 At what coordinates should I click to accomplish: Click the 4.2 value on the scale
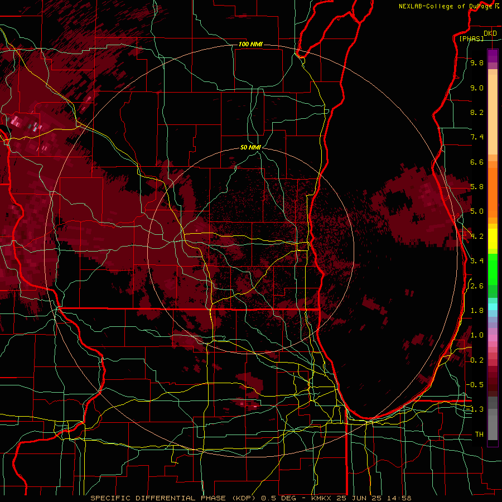pos(477,236)
